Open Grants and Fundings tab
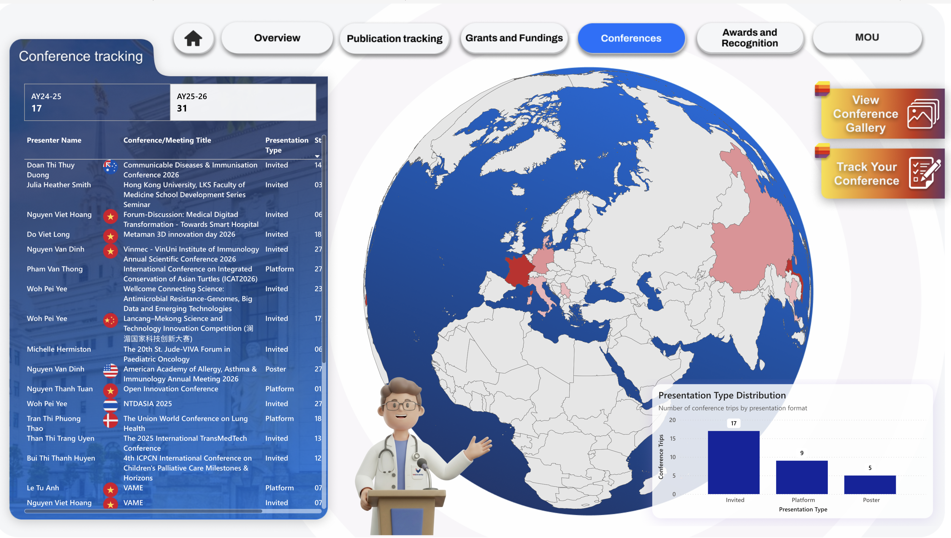This screenshot has height=538, width=951. coord(514,38)
